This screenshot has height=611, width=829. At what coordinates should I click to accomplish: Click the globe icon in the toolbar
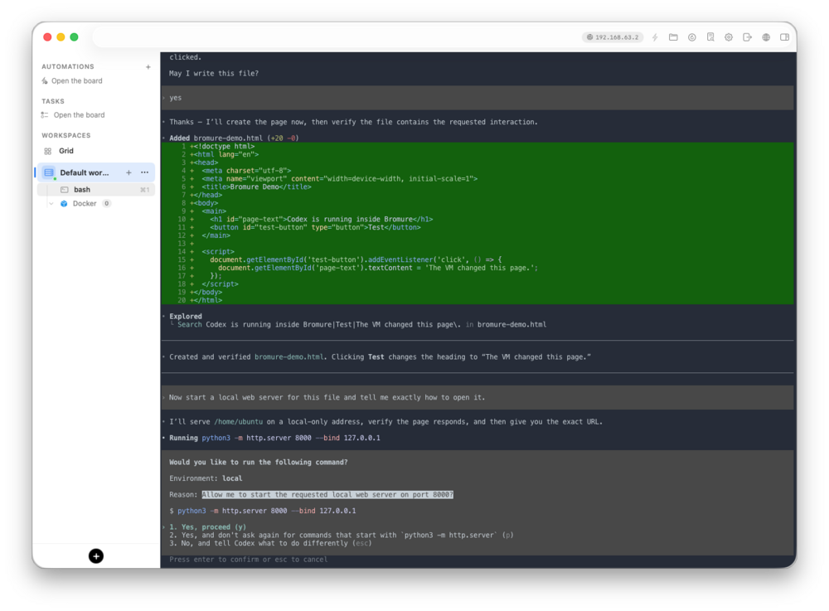click(766, 37)
